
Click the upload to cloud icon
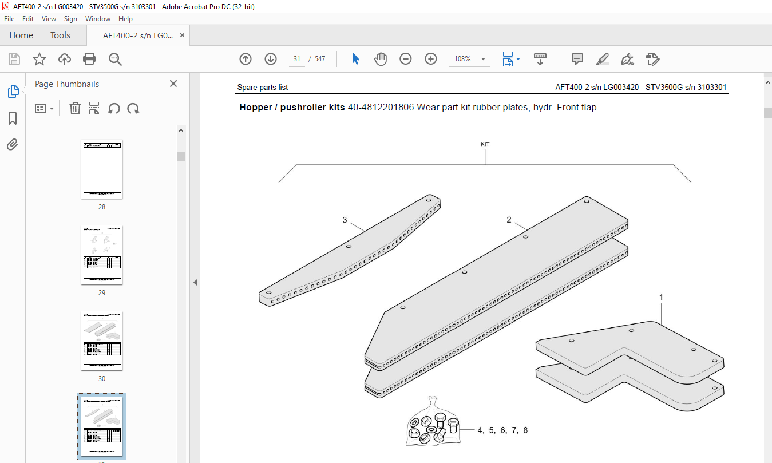click(x=64, y=59)
